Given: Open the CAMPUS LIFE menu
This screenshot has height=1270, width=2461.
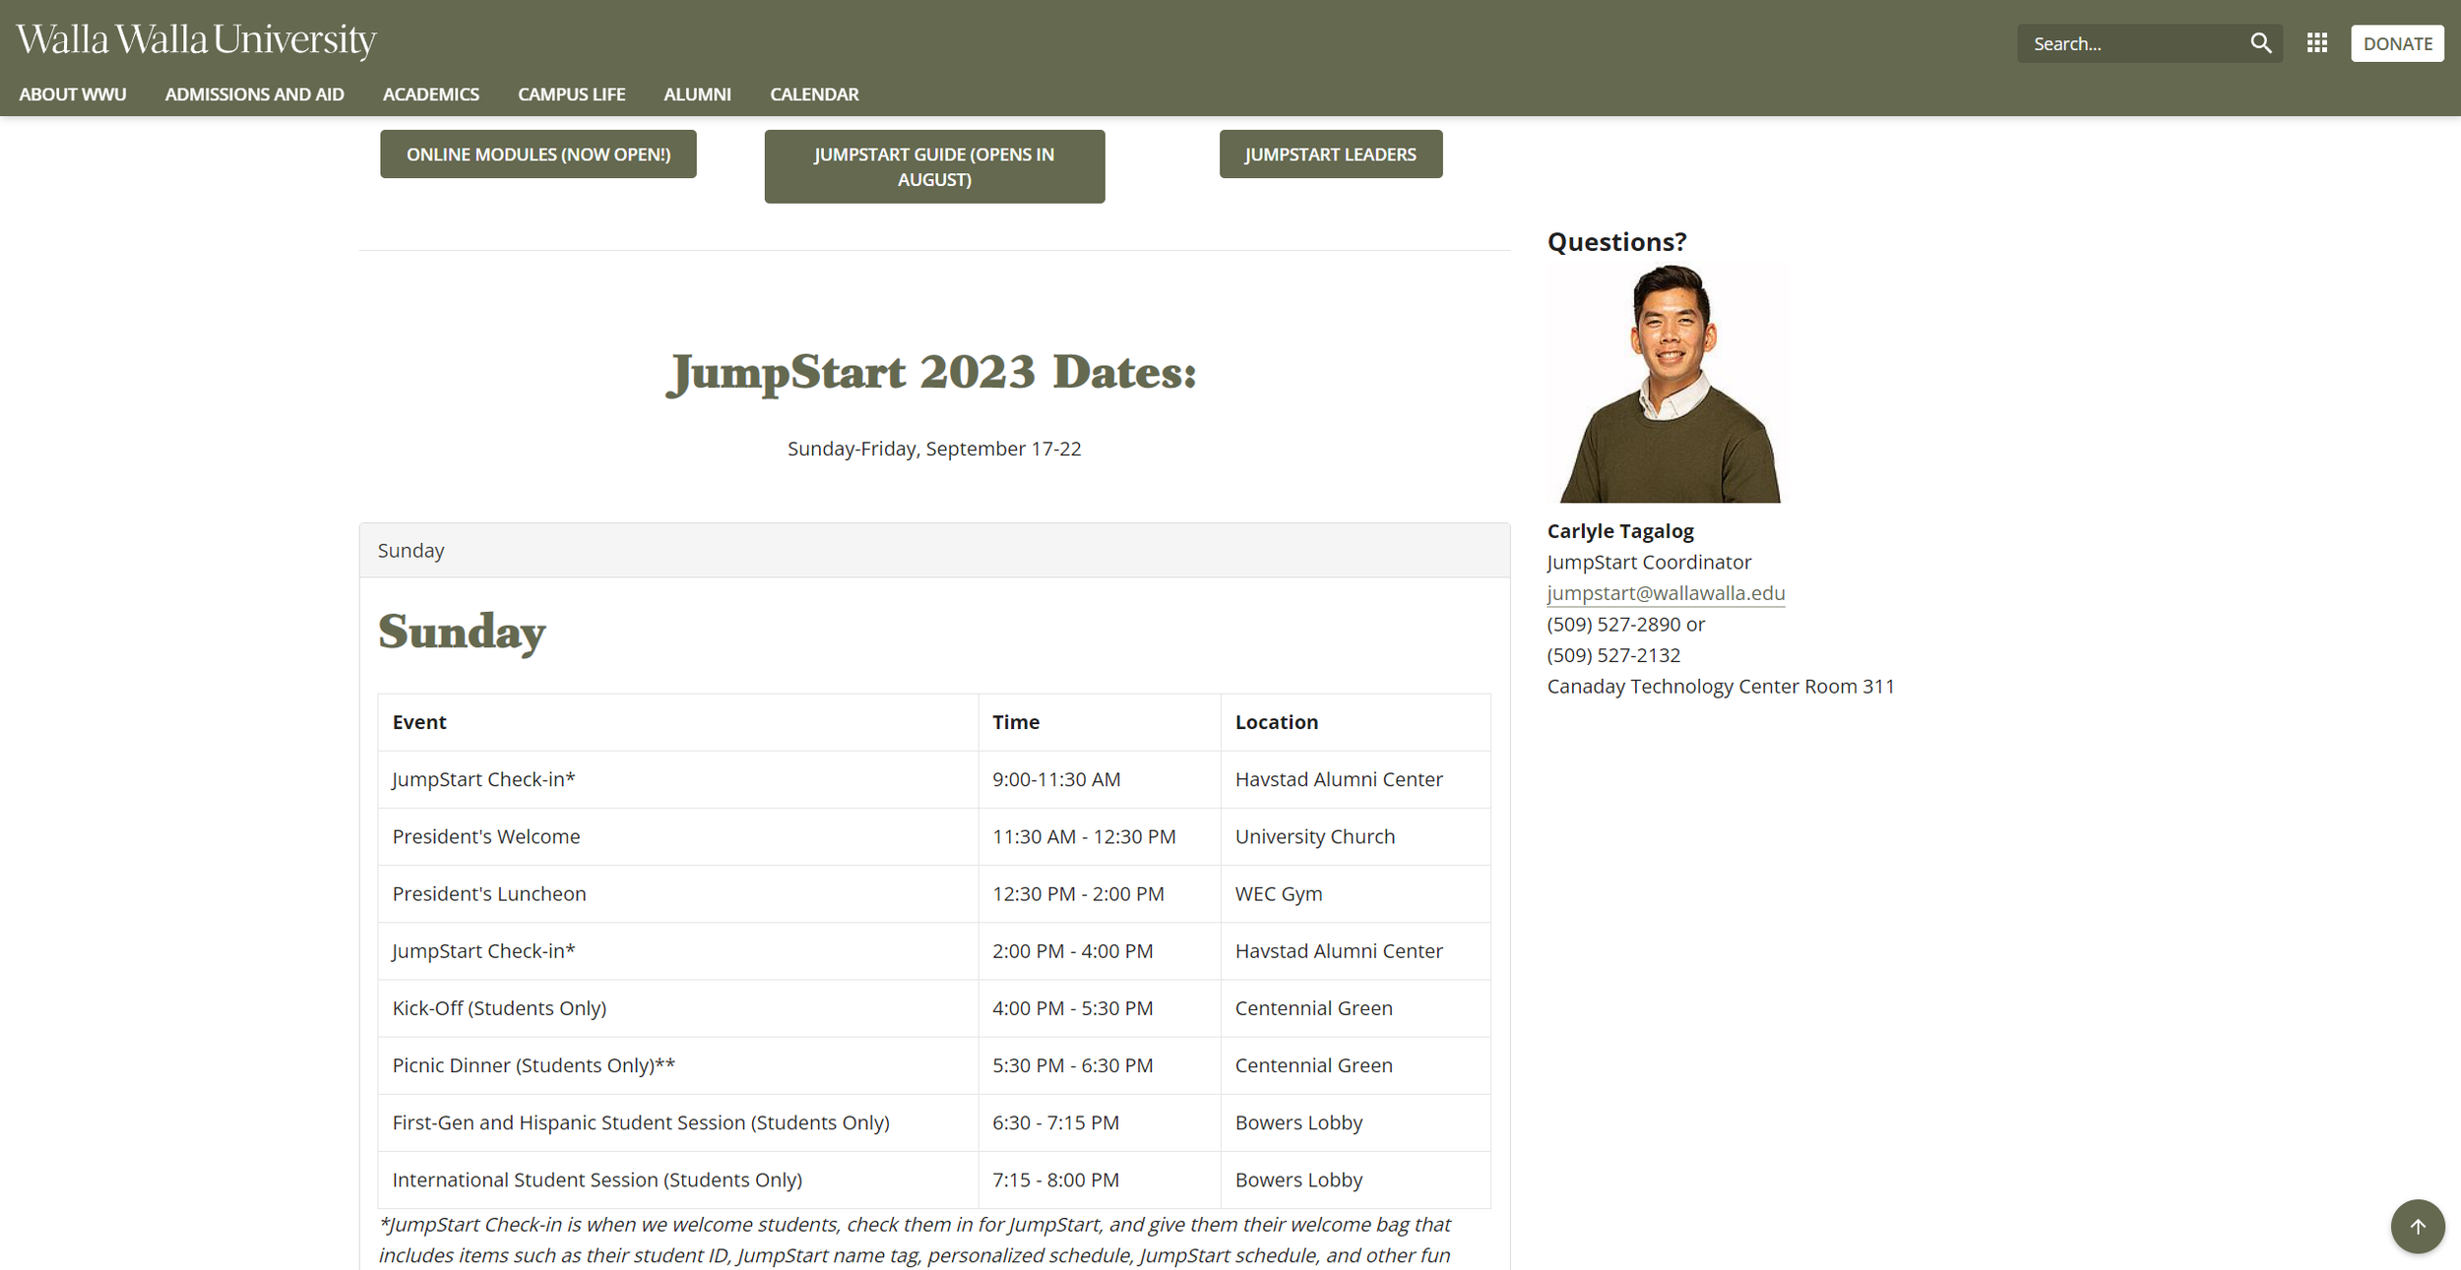Looking at the screenshot, I should tap(571, 94).
